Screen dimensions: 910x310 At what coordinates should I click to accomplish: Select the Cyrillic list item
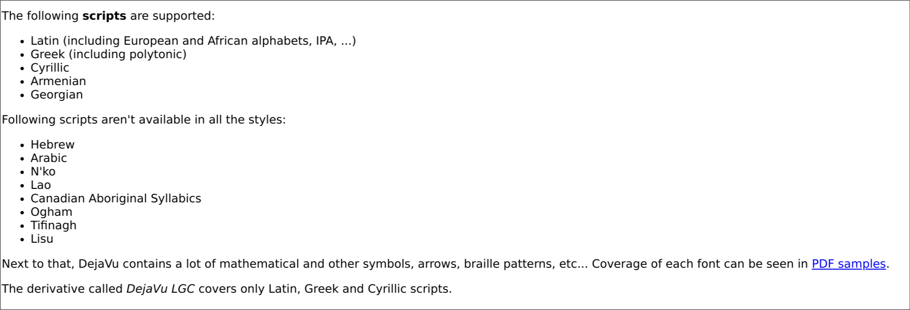tap(50, 68)
